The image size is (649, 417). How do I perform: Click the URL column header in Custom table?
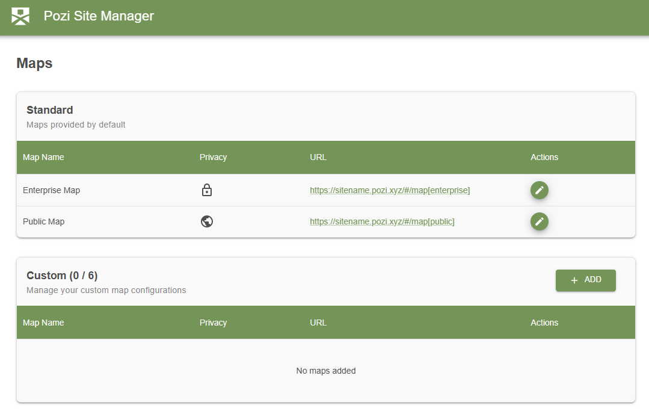point(318,323)
